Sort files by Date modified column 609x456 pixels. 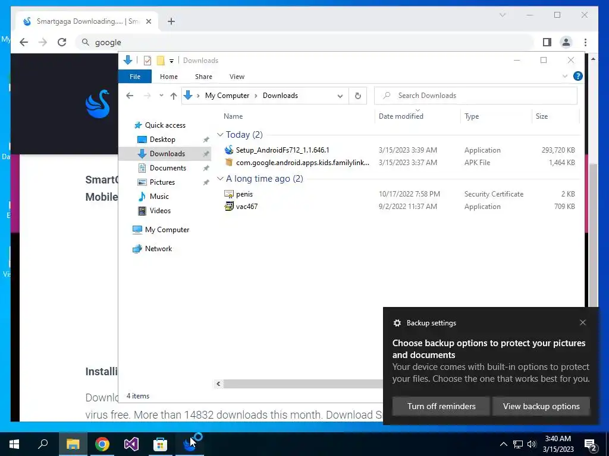click(401, 116)
